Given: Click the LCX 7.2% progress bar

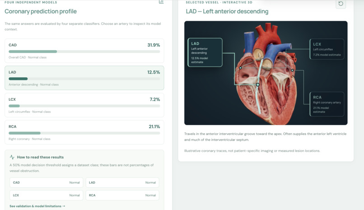Looking at the screenshot, I should 84,106.
